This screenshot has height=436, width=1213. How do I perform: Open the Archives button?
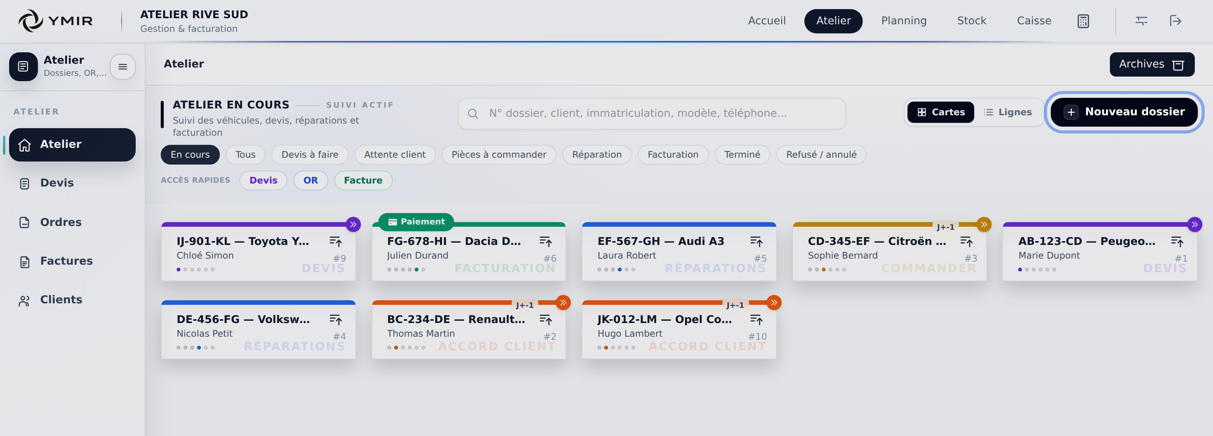click(x=1152, y=64)
